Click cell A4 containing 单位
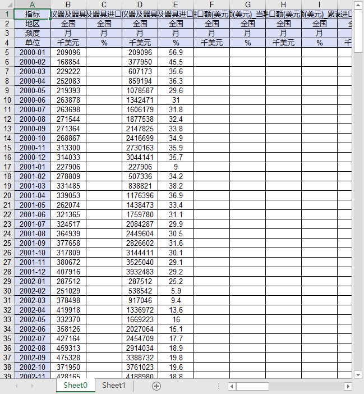The width and height of the screenshot is (364, 394). tap(33, 43)
